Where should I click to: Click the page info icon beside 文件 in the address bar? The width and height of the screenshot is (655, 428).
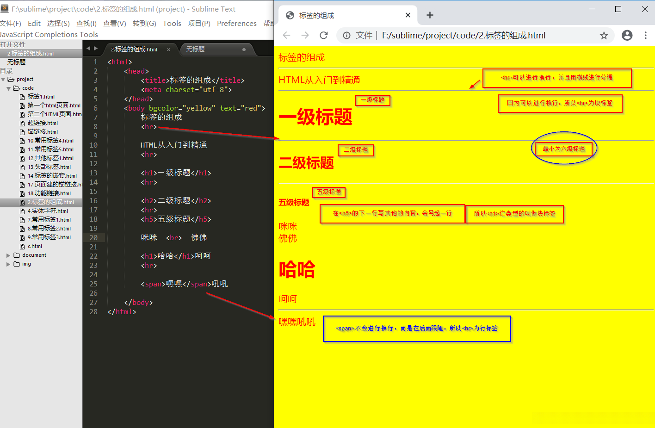(x=346, y=35)
